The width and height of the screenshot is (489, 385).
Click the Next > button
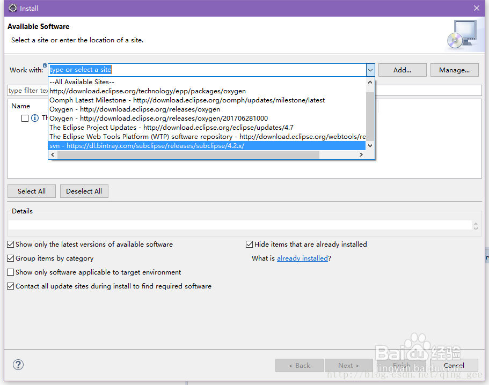[x=349, y=365]
